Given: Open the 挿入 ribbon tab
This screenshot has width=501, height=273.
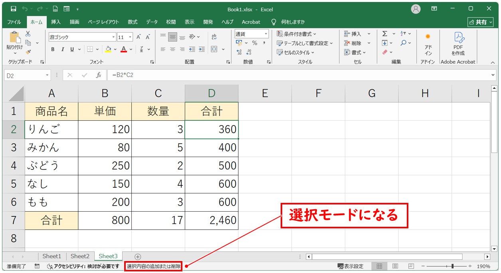Looking at the screenshot, I should pos(56,22).
